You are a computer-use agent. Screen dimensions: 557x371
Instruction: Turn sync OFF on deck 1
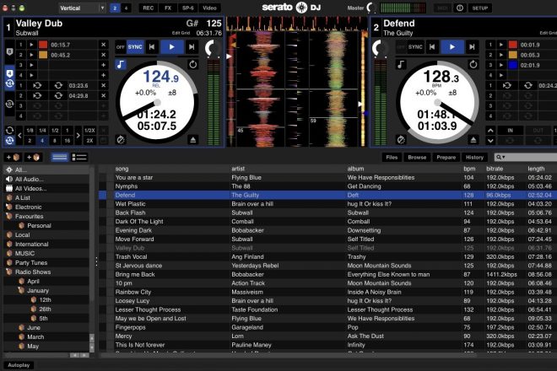point(121,47)
